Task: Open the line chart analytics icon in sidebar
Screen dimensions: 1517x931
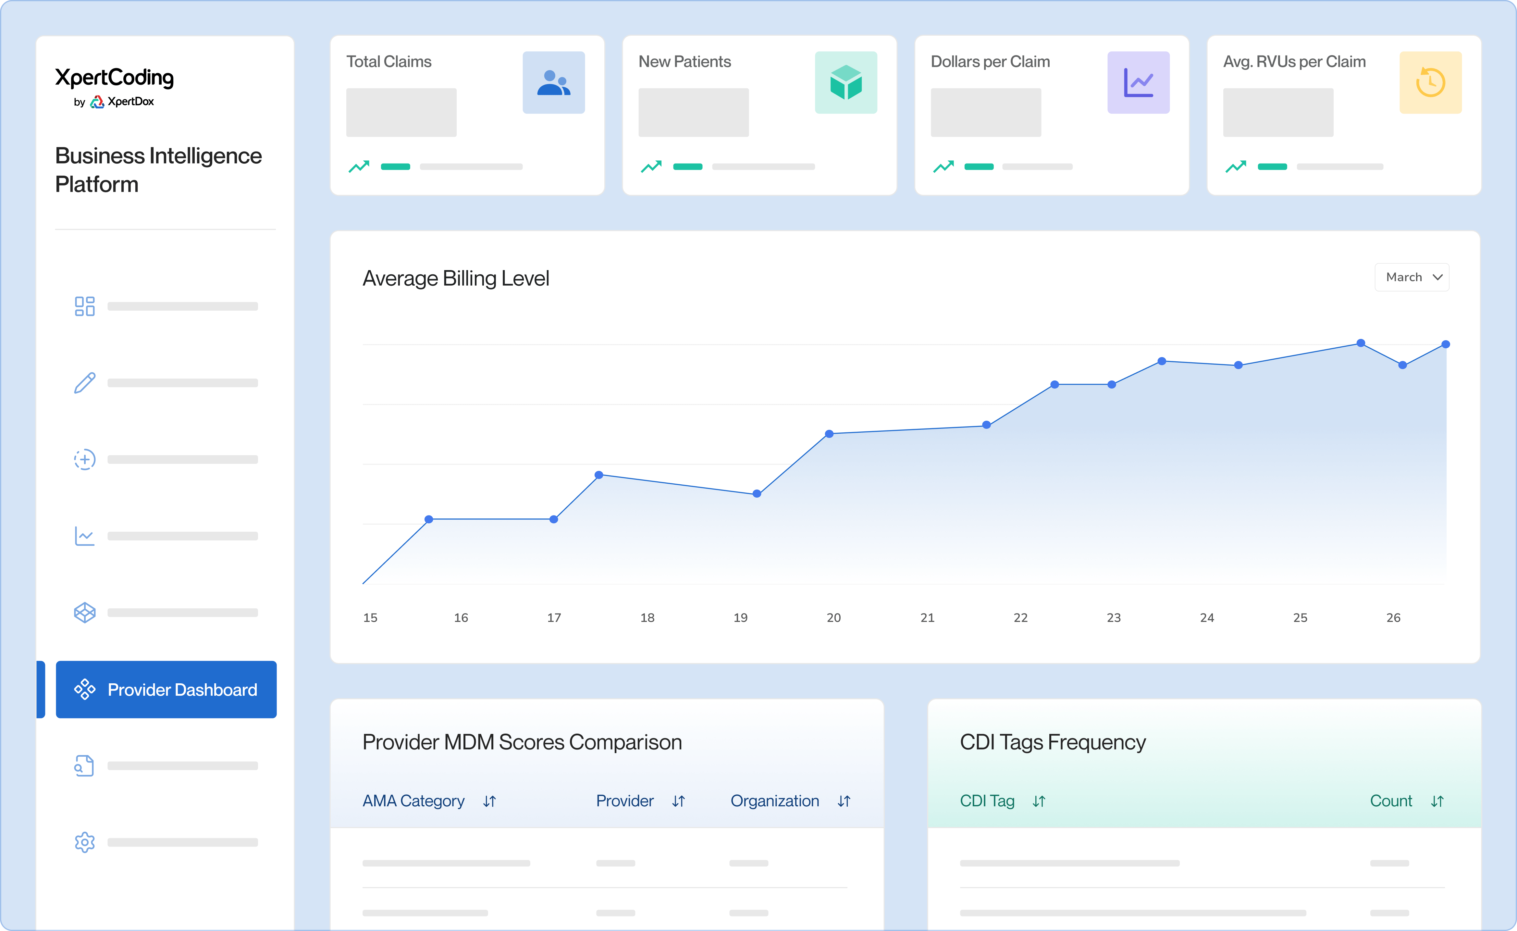Action: pos(85,536)
